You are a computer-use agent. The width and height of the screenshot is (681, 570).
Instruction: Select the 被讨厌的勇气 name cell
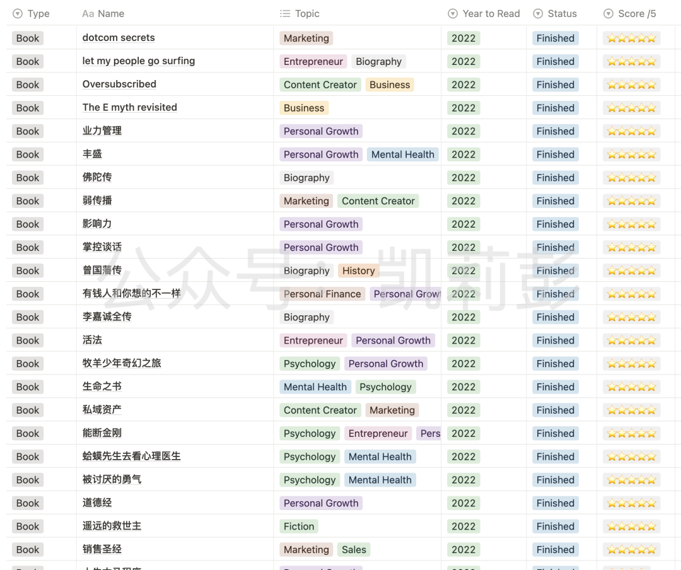pos(175,479)
